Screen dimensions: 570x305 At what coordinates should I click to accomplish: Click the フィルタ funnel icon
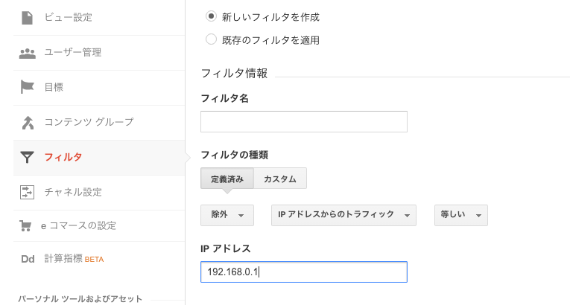coord(28,157)
